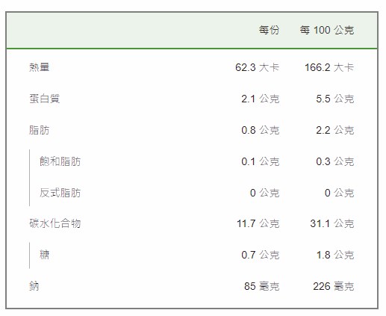Select the 熱量 row label
The image size is (386, 316).
point(40,67)
